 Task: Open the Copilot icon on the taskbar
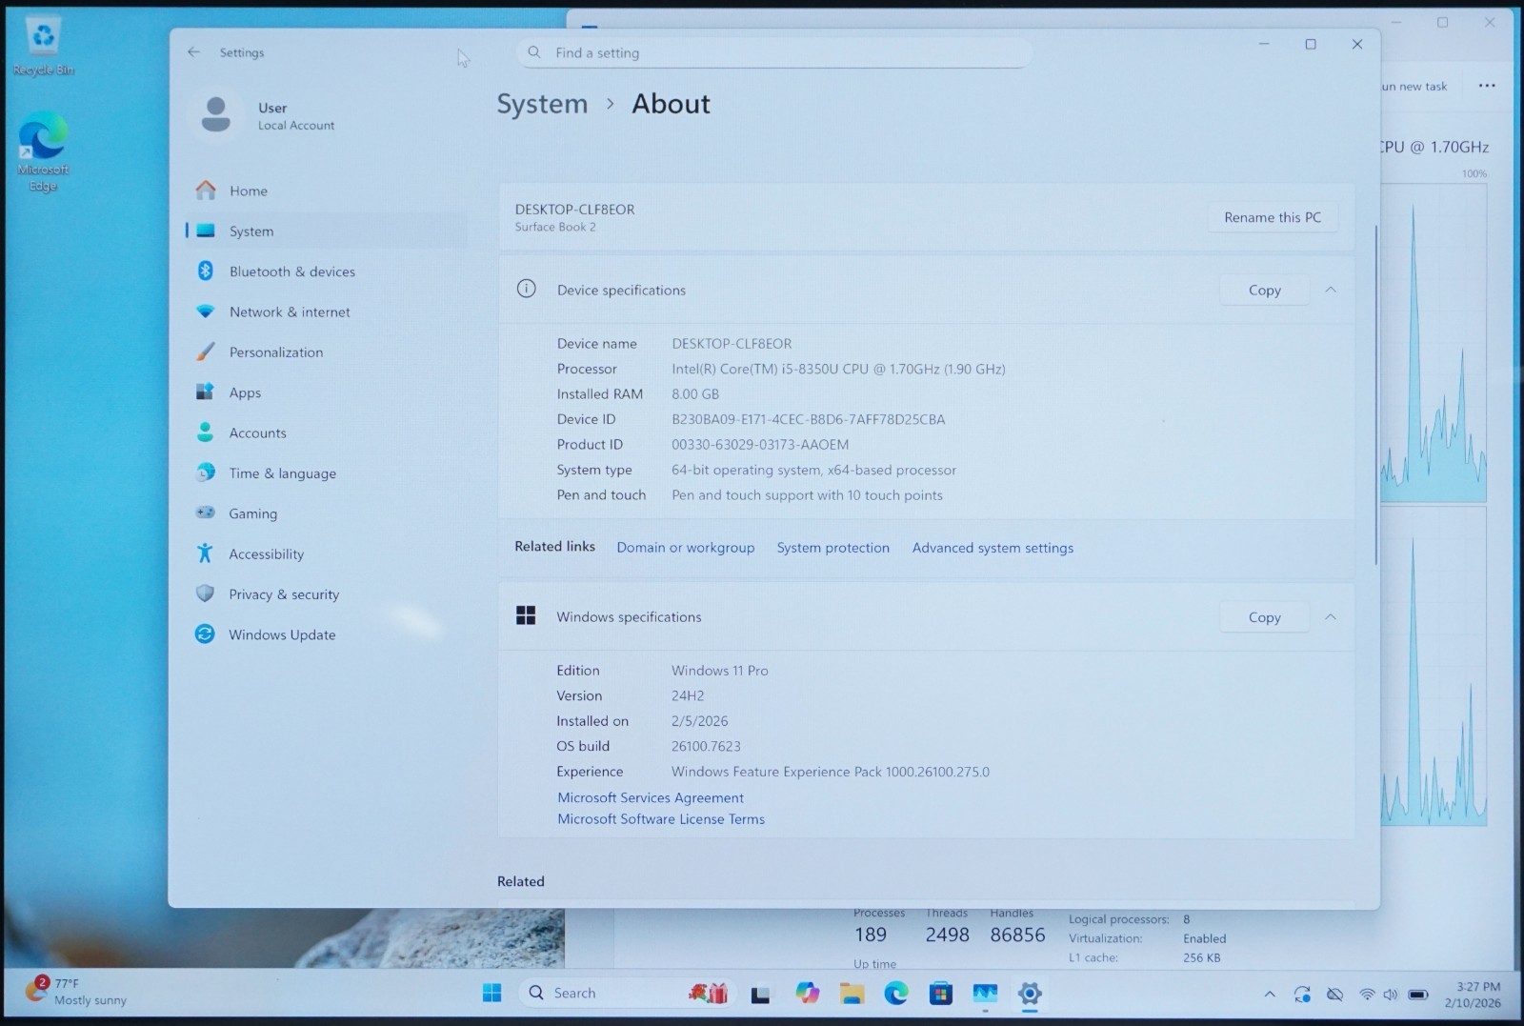click(x=808, y=993)
